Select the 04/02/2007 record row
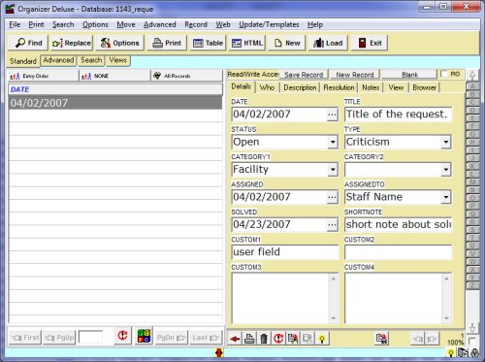485x362 pixels. 115,103
